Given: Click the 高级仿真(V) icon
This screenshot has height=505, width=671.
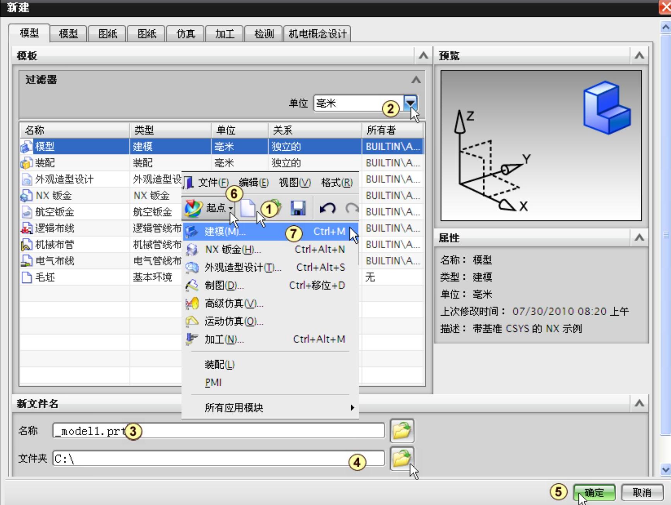Looking at the screenshot, I should pyautogui.click(x=192, y=304).
